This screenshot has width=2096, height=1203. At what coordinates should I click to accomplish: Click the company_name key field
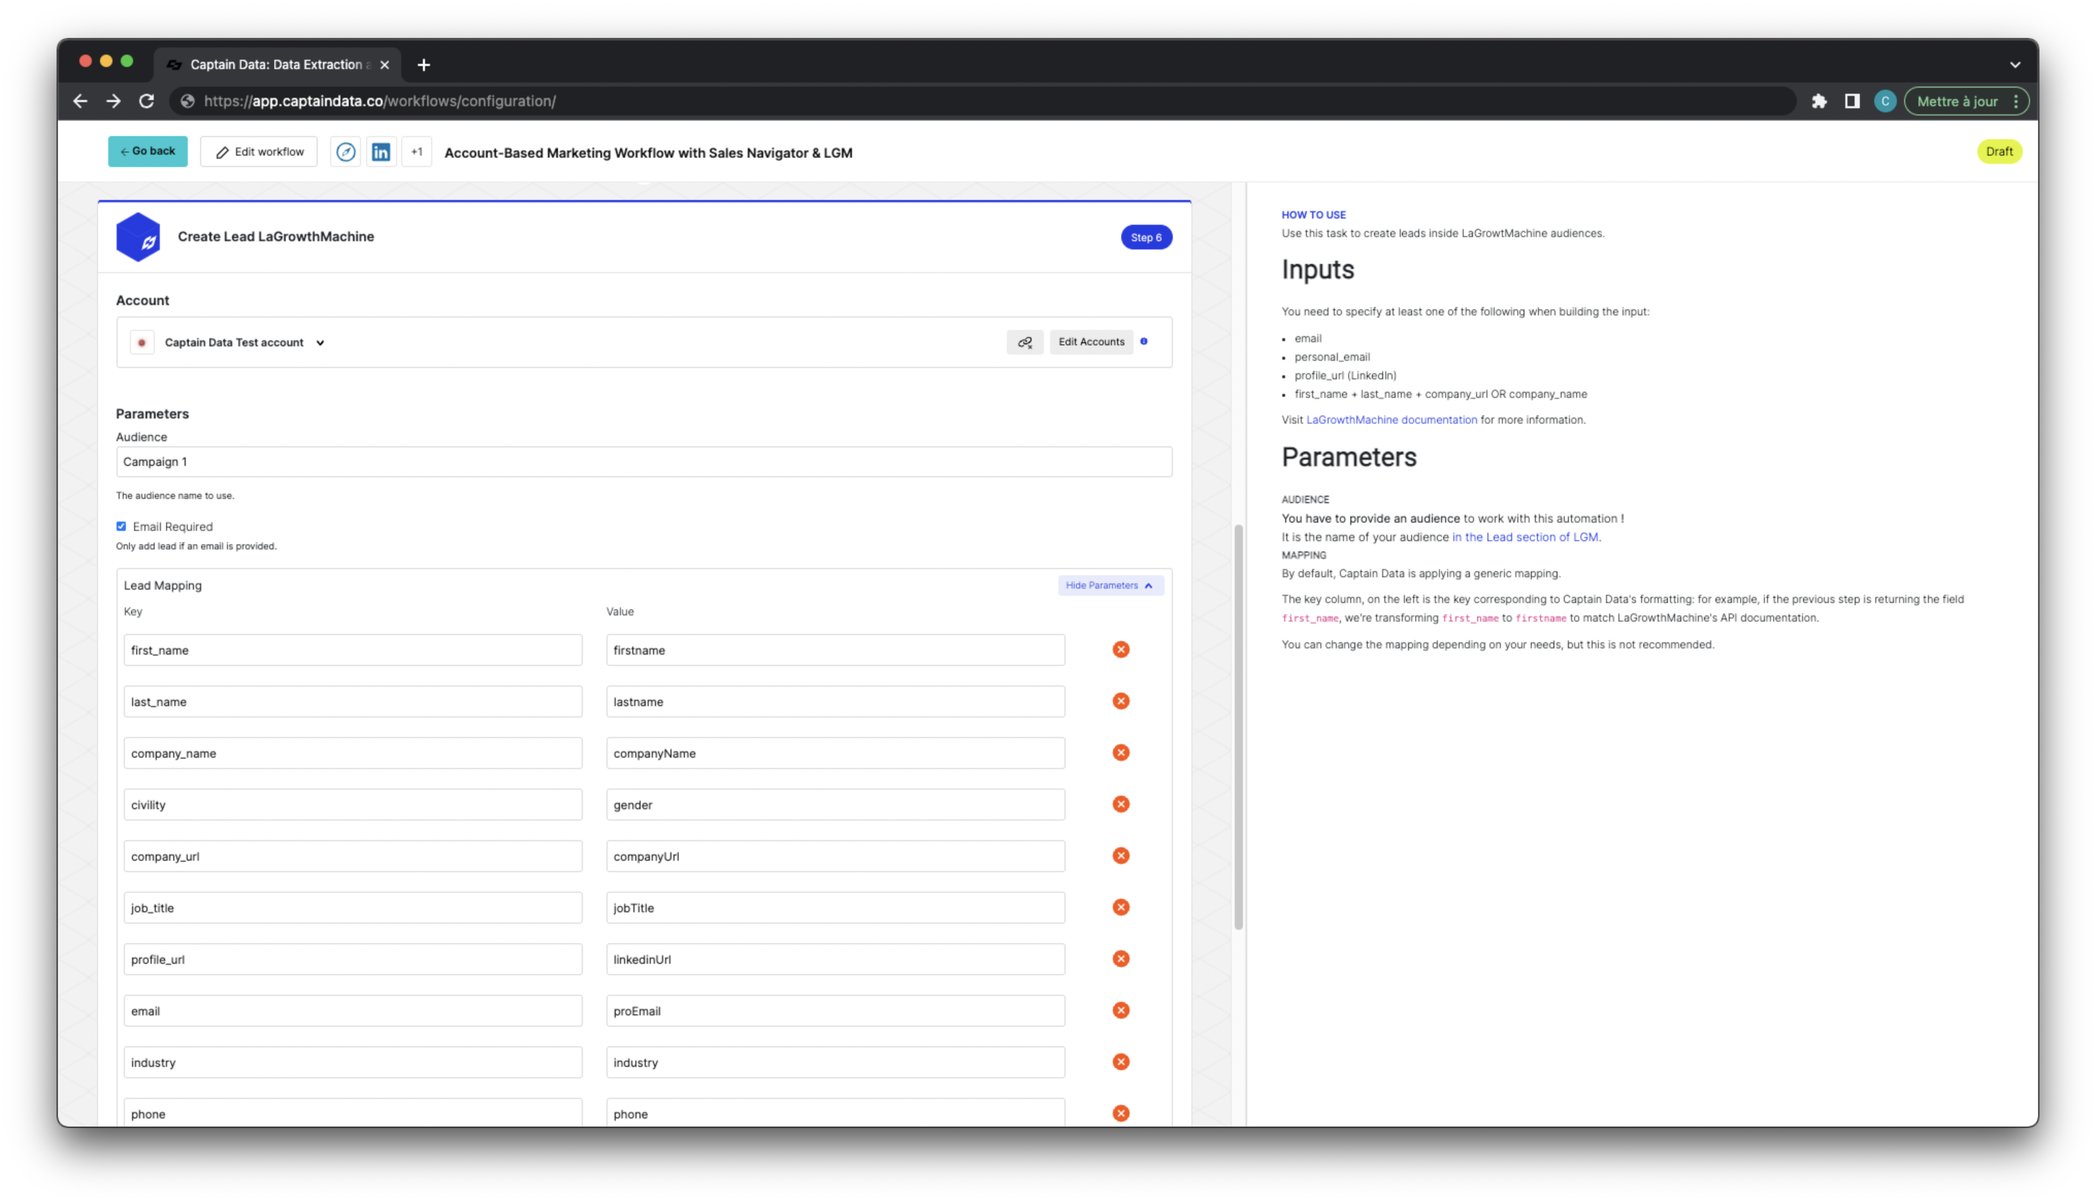[353, 754]
